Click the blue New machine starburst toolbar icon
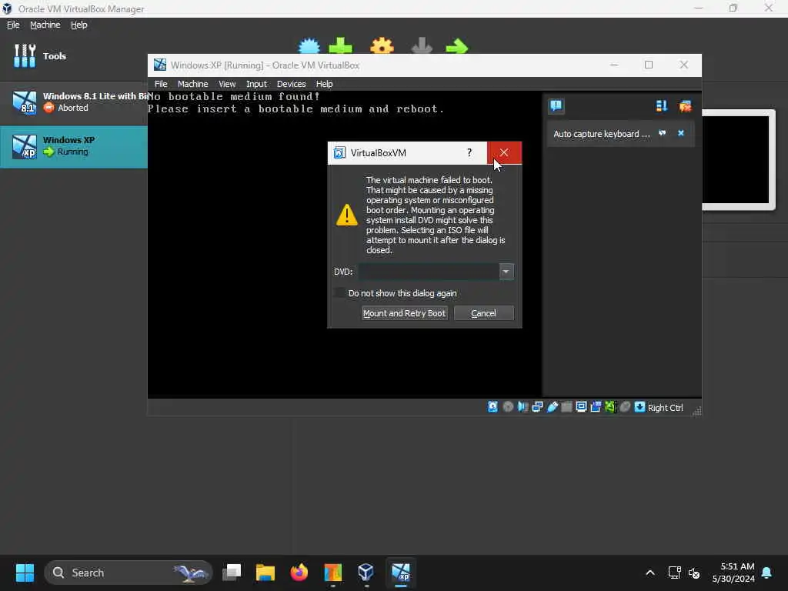 [309, 45]
